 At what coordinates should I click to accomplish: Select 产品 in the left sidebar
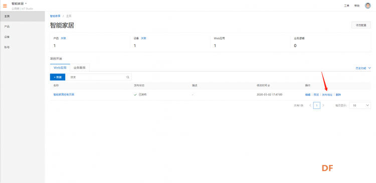tap(23, 26)
